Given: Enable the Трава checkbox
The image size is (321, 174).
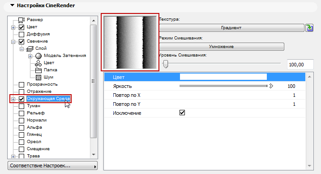Looking at the screenshot, I should pyautogui.click(x=21, y=157).
